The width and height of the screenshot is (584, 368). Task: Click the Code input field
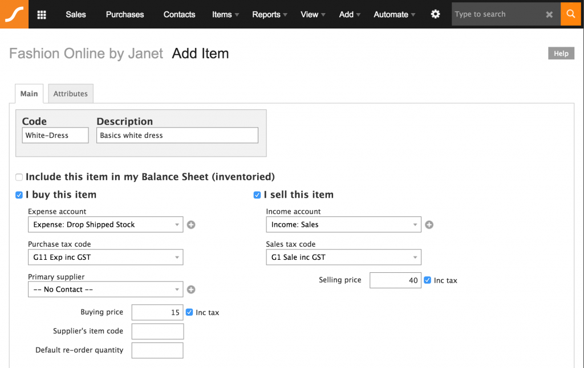tap(55, 135)
